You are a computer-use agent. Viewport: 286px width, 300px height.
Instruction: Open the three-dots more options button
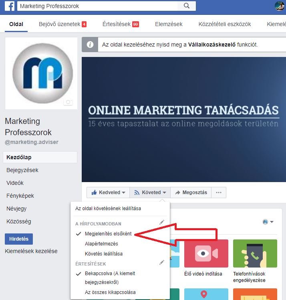219,193
